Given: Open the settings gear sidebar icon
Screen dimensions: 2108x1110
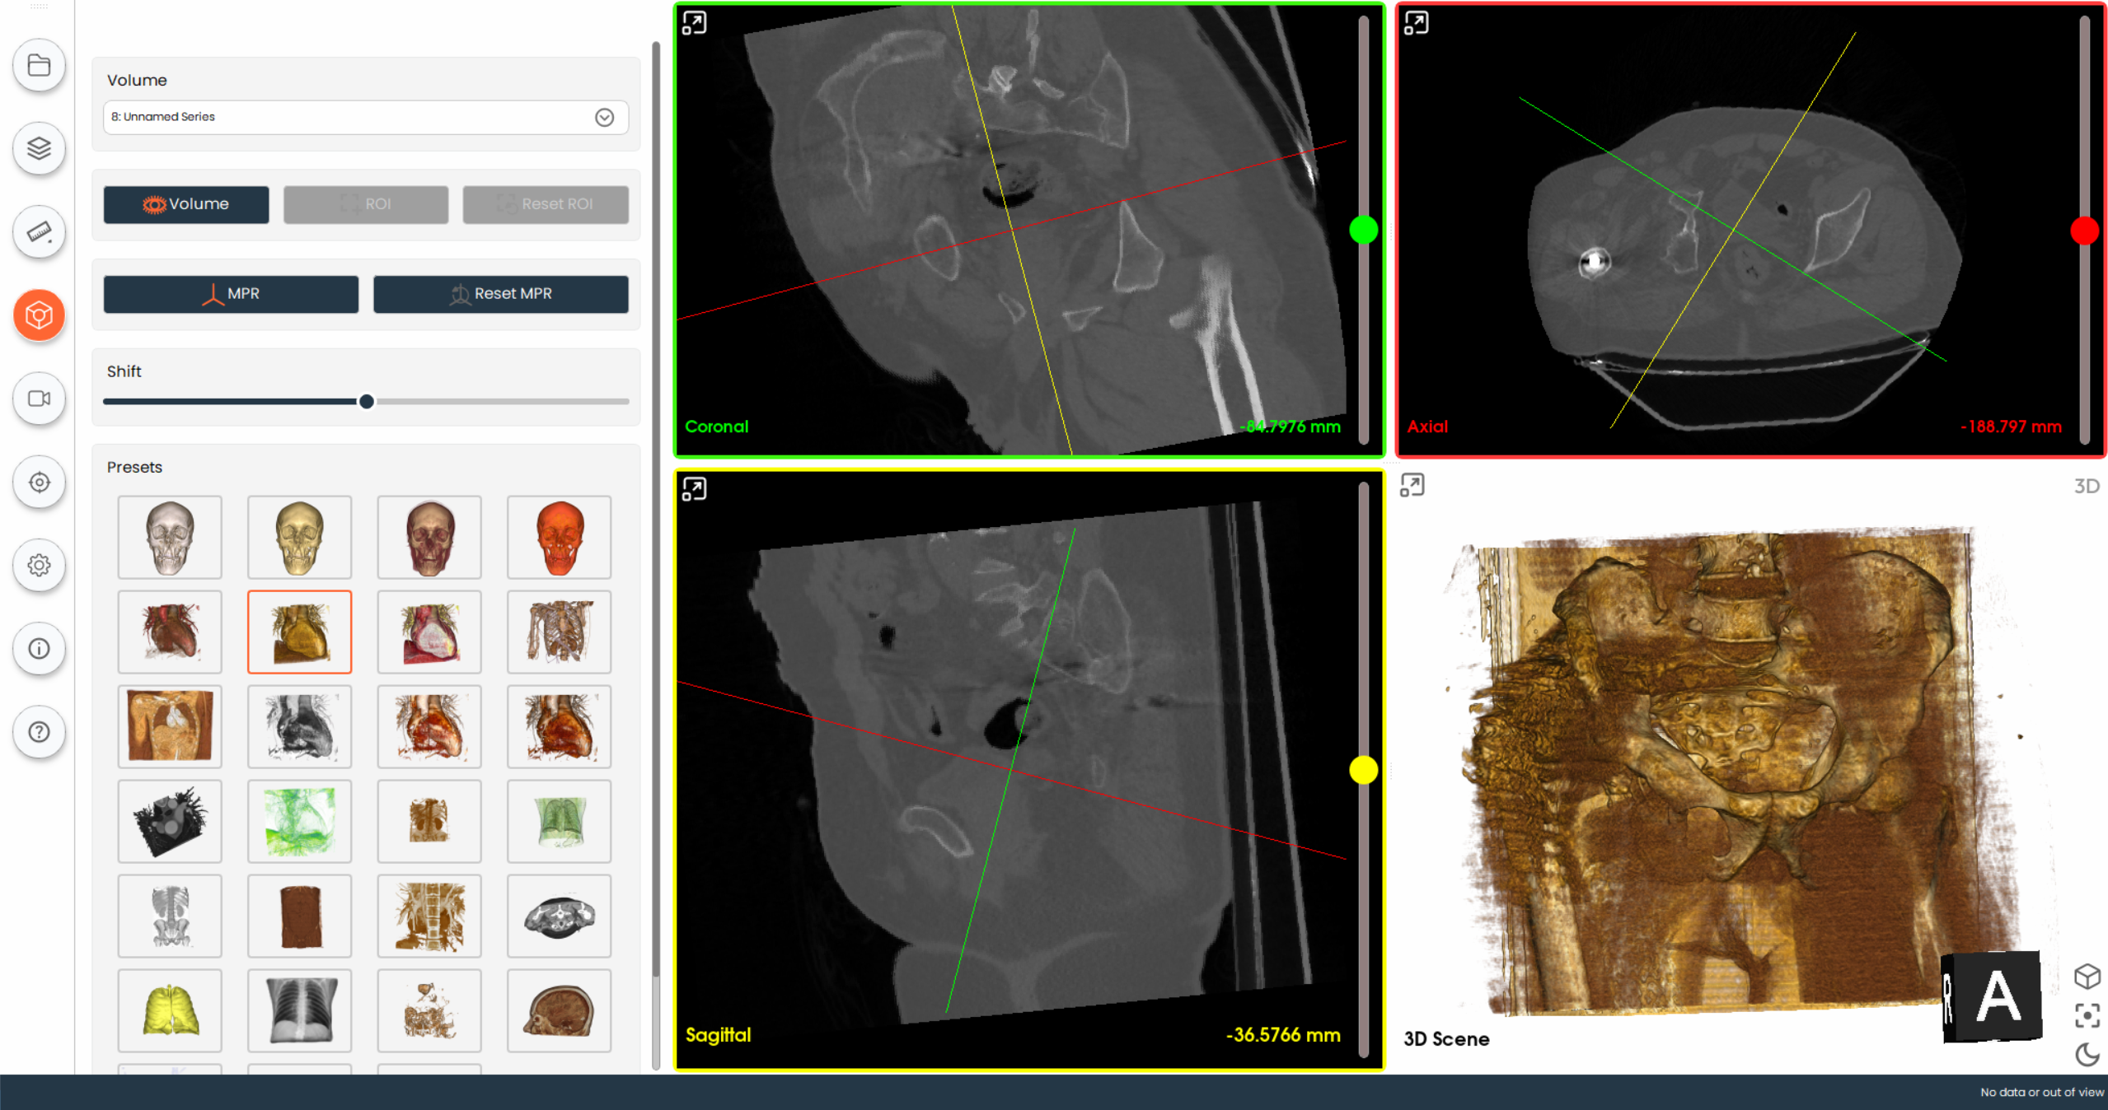Looking at the screenshot, I should click(39, 565).
